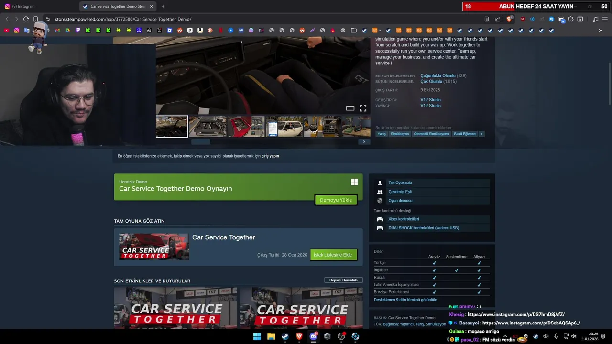Switch video player to theater mode
This screenshot has height=344, width=612.
(350, 108)
